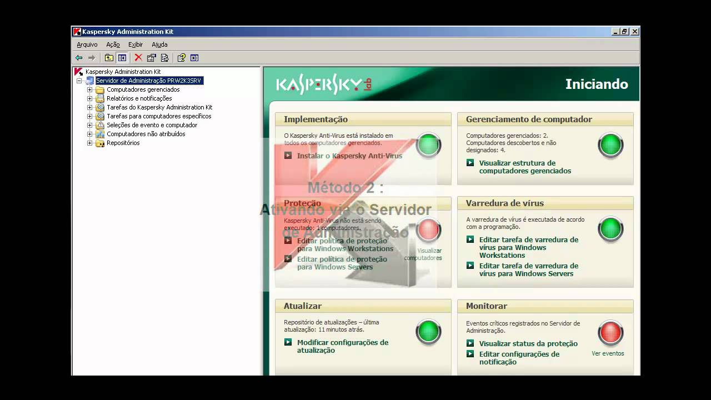The height and width of the screenshot is (400, 711).
Task: Click the Kaspersky Administration Kit root tree icon
Action: coord(78,72)
